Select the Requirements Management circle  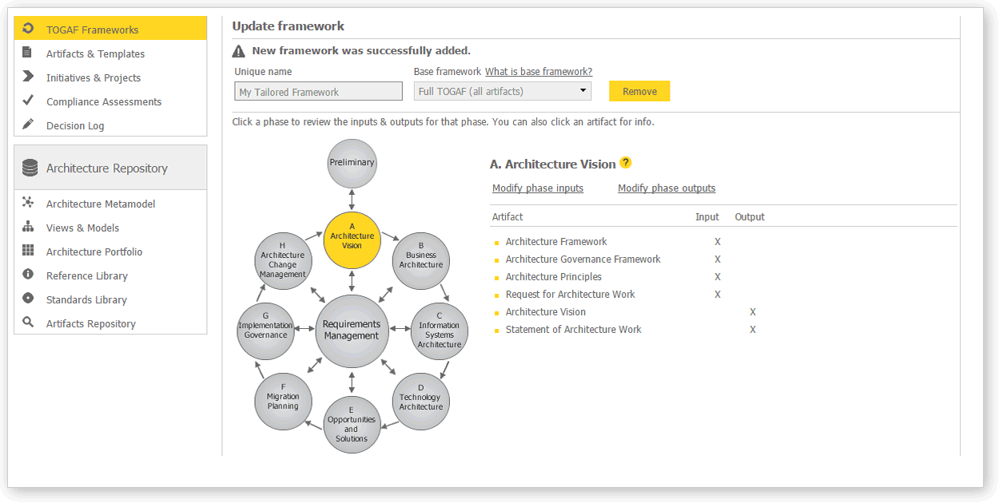click(x=352, y=331)
